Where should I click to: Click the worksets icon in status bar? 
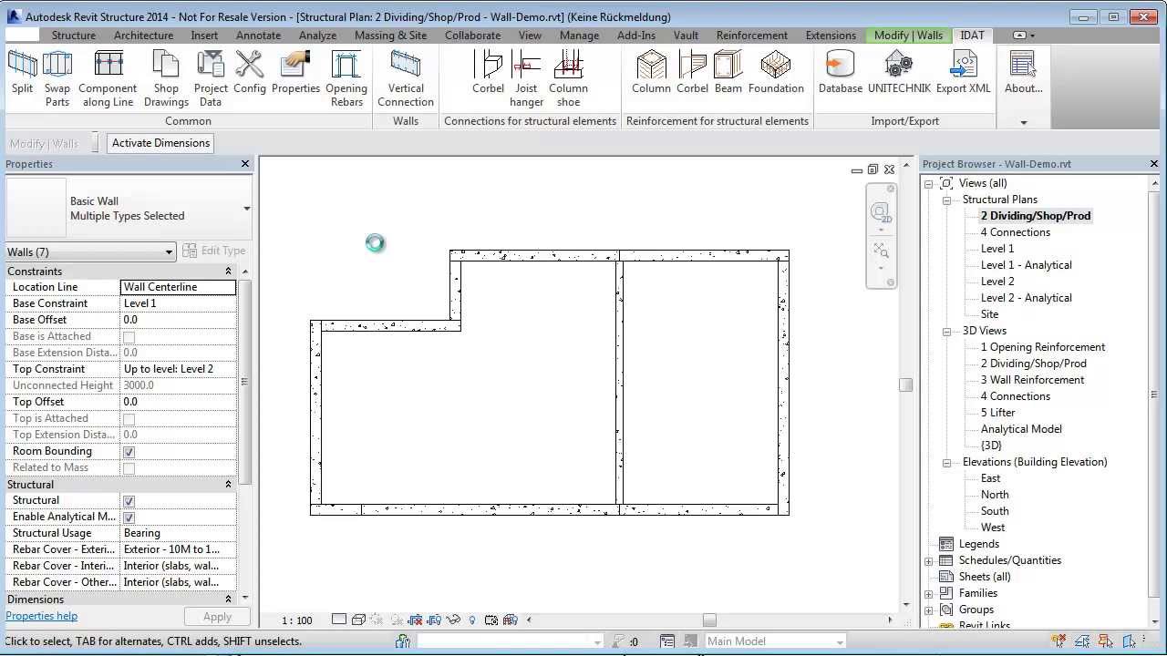click(402, 641)
